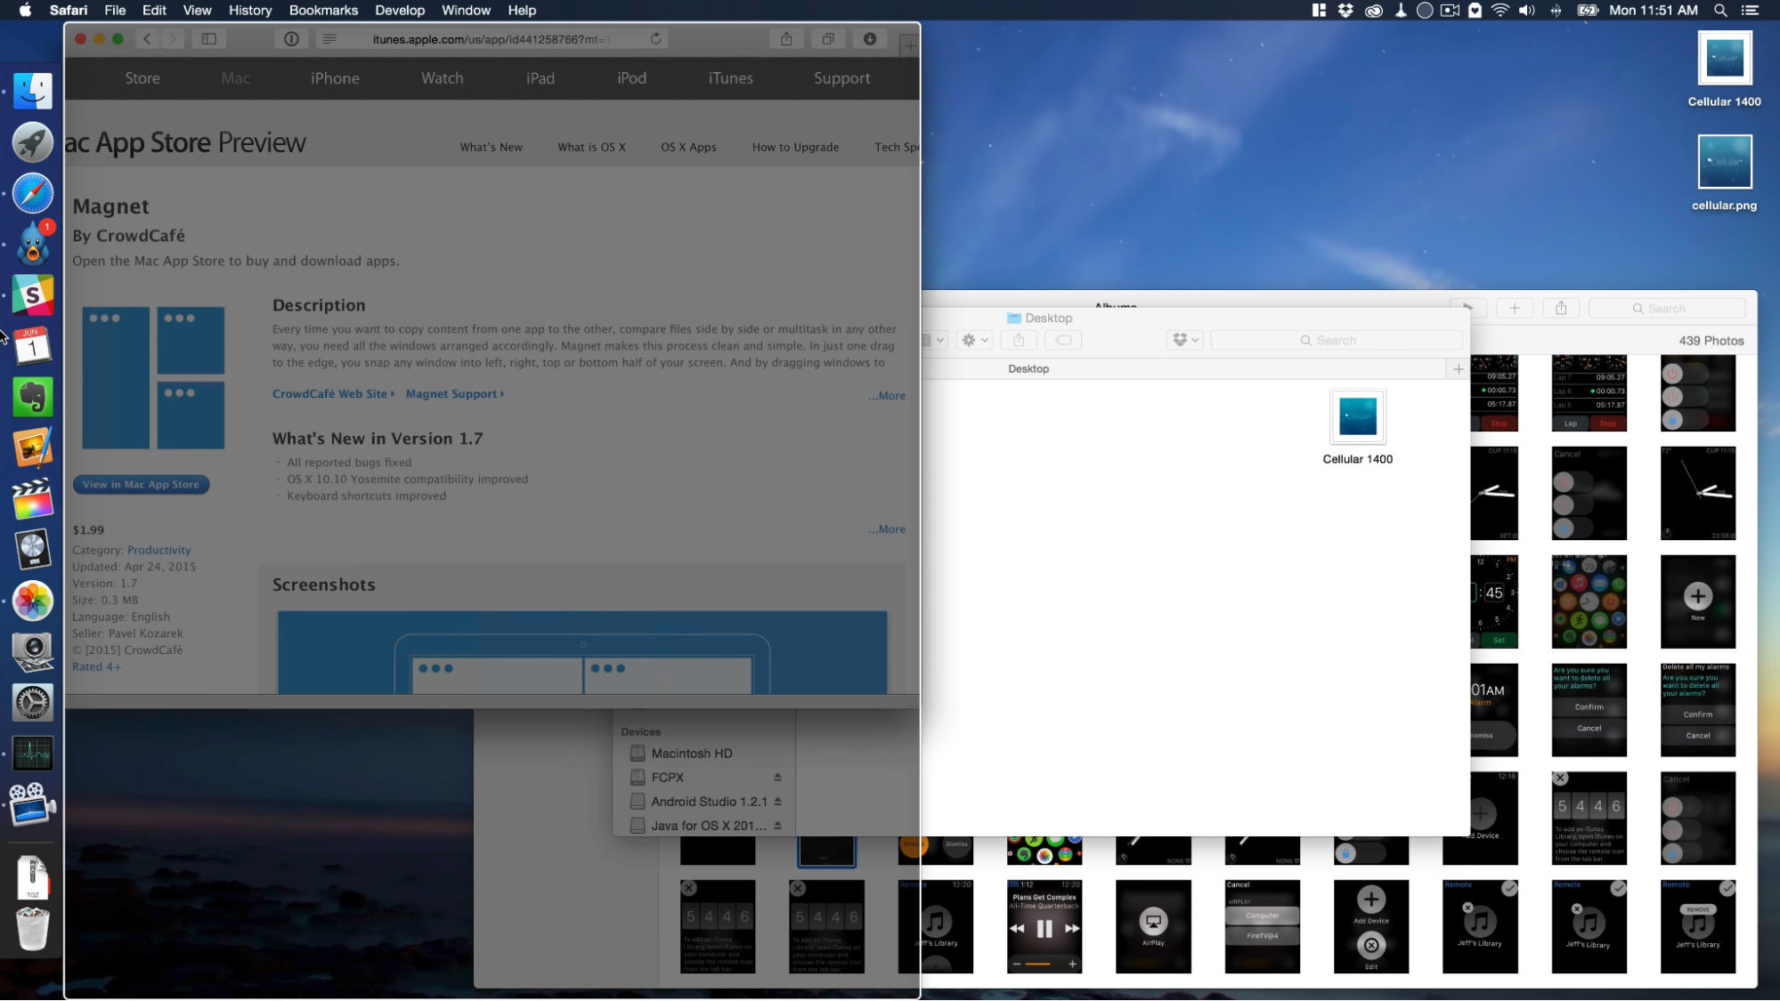The image size is (1780, 1001).
Task: Click the Safari address bar
Action: click(x=490, y=39)
